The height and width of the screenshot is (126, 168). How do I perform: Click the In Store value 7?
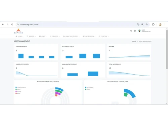pos(109,50)
